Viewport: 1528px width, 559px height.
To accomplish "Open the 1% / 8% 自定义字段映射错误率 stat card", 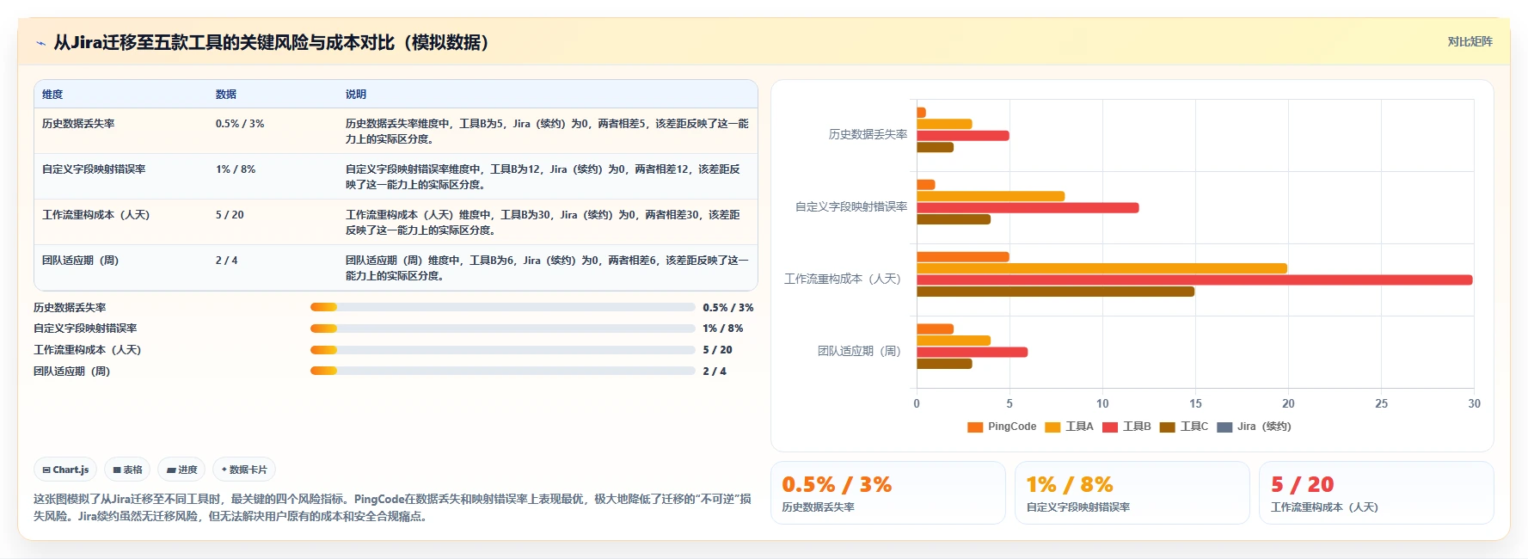I will point(1132,493).
